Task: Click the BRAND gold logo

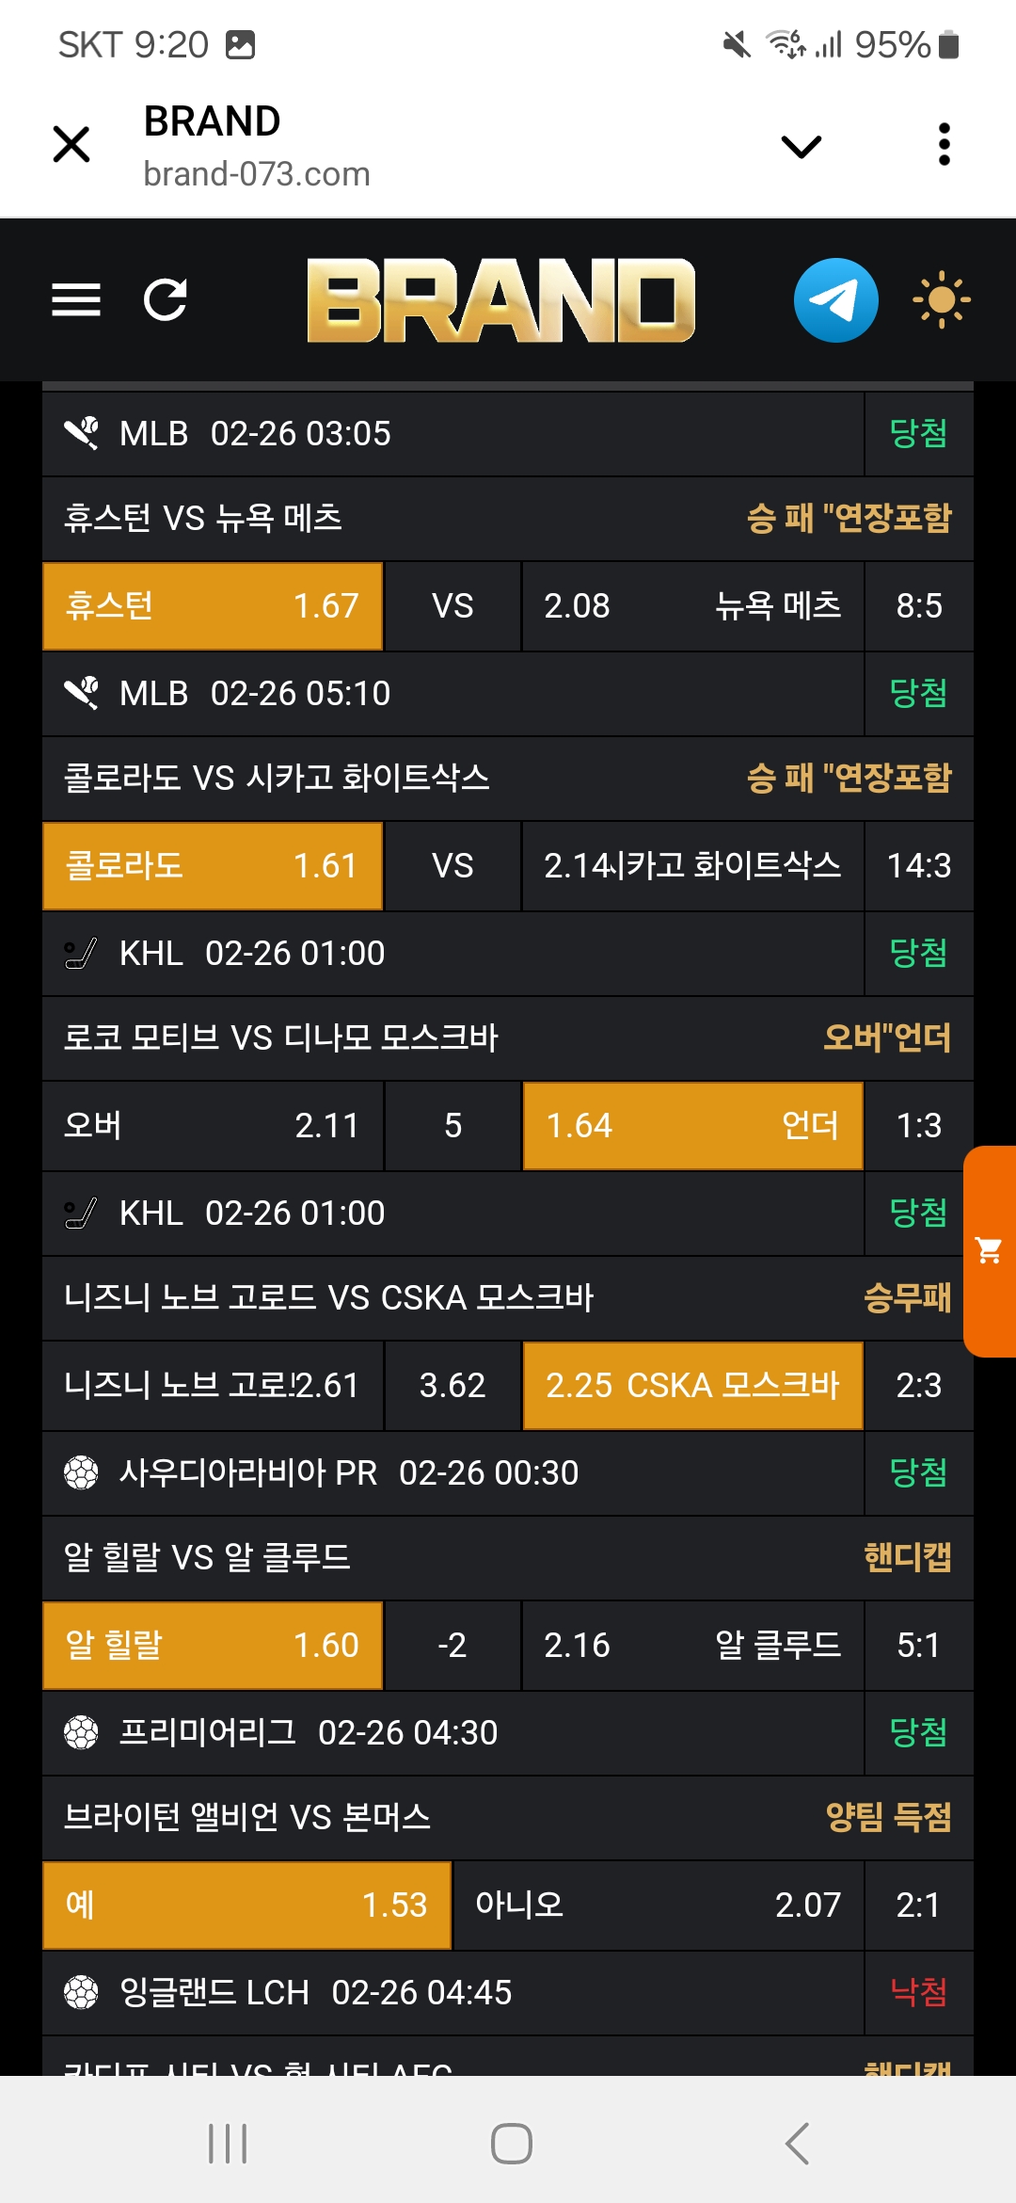Action: tap(500, 300)
